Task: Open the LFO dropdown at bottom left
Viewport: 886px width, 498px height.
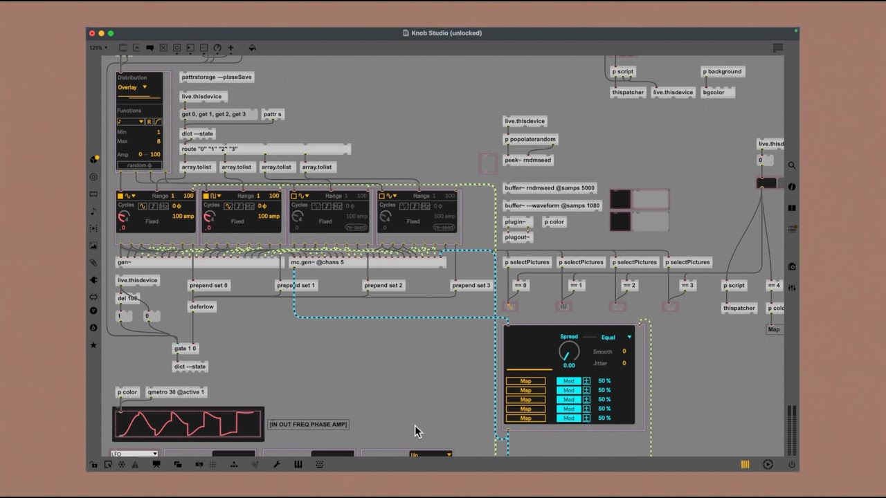Action: pyautogui.click(x=134, y=454)
